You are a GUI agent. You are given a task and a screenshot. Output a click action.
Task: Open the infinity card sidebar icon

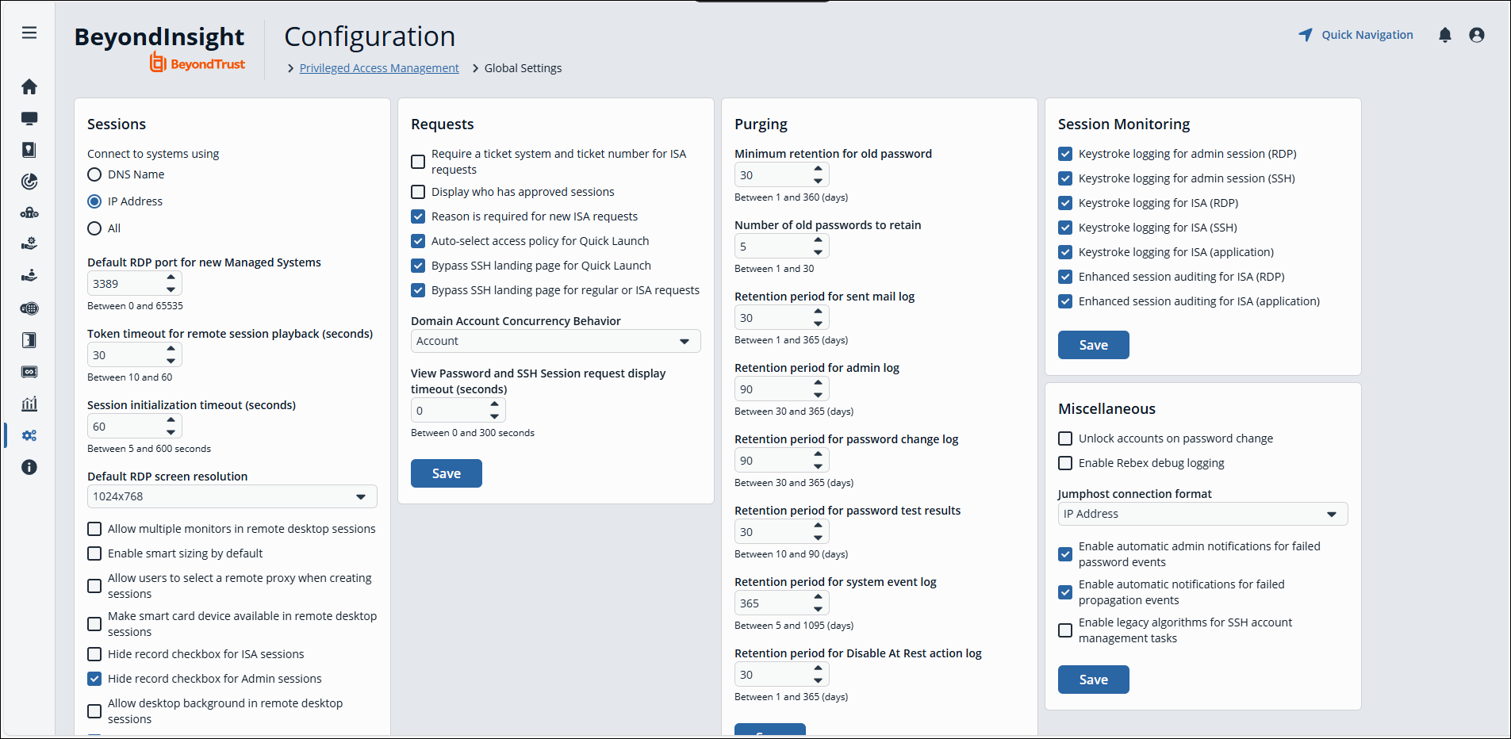click(x=29, y=372)
